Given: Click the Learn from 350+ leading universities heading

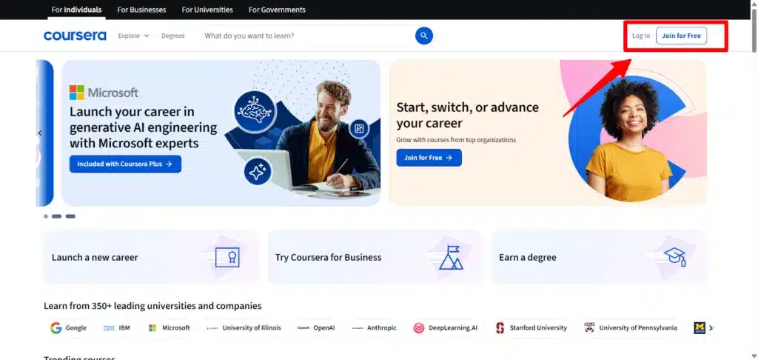Looking at the screenshot, I should point(152,306).
